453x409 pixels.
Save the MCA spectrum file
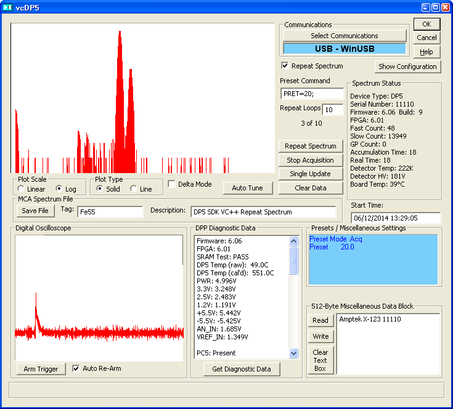point(35,211)
